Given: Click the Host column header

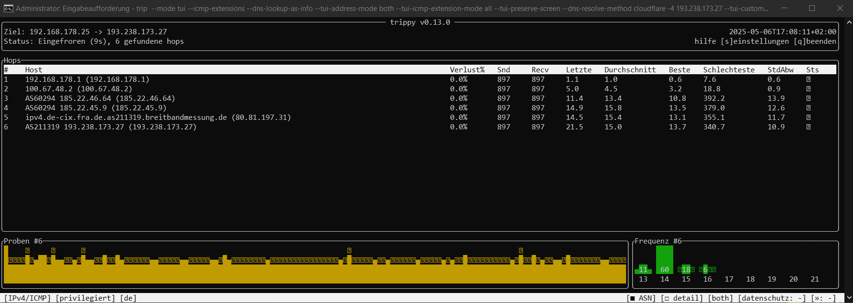Looking at the screenshot, I should (34, 70).
